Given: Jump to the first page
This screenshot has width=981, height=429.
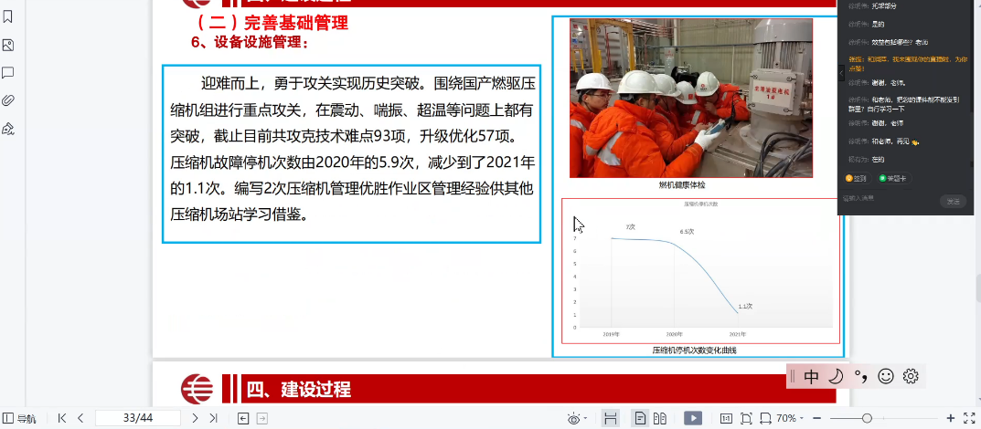Looking at the screenshot, I should coord(62,418).
